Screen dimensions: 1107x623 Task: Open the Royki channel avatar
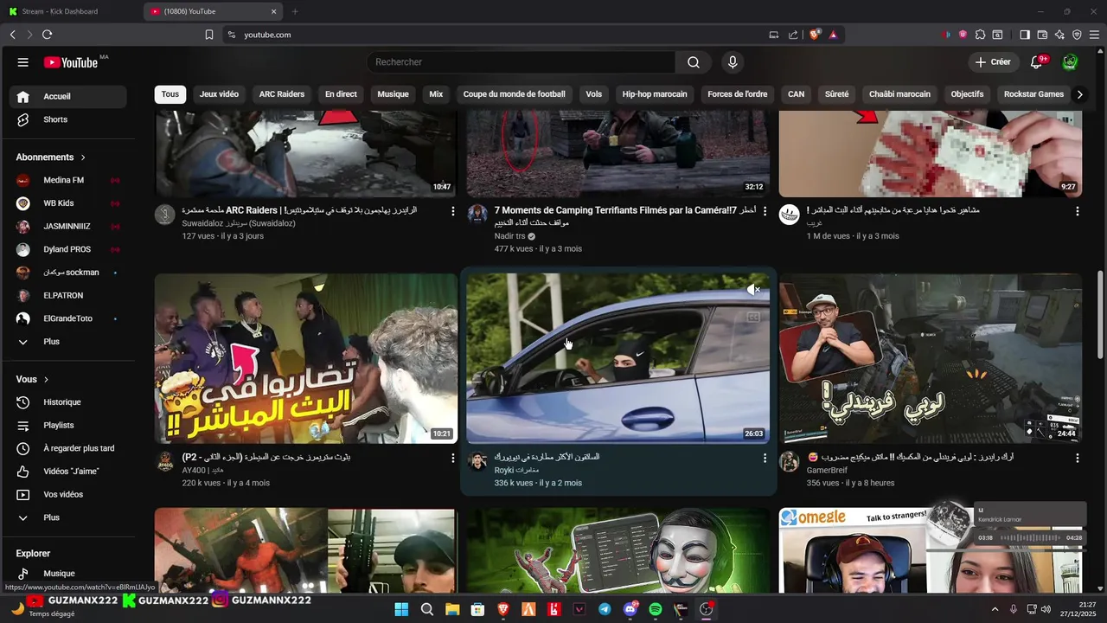tap(477, 461)
